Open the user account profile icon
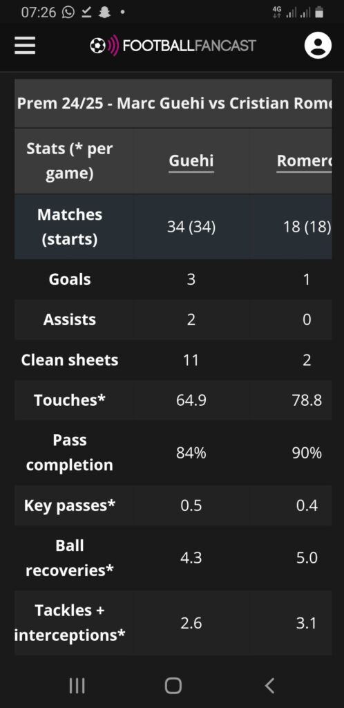The width and height of the screenshot is (344, 708). [318, 45]
